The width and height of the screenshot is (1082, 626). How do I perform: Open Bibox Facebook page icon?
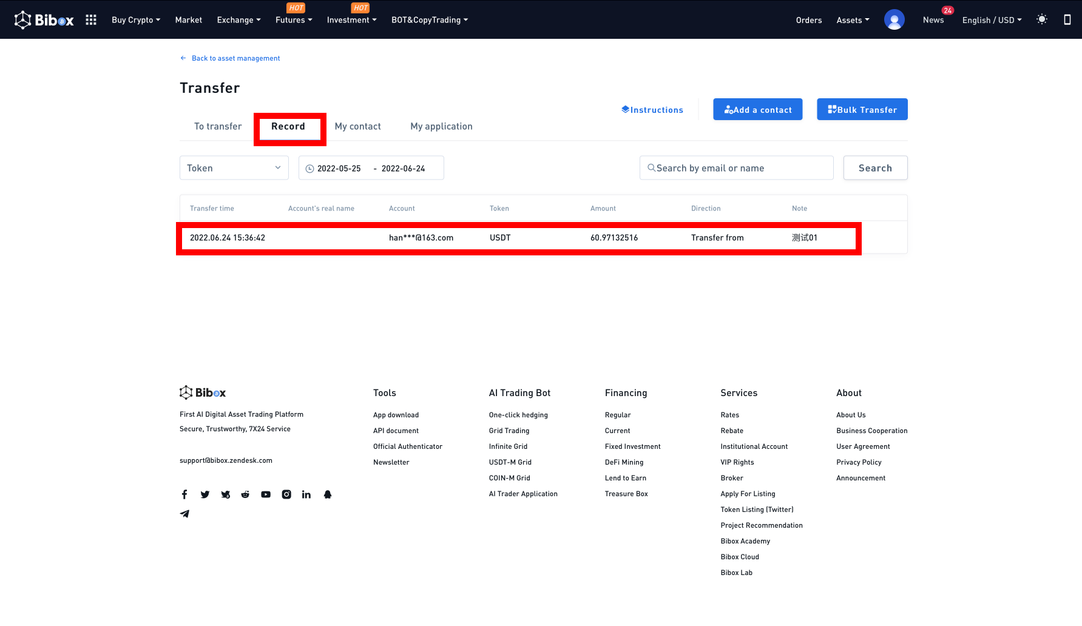tap(184, 494)
